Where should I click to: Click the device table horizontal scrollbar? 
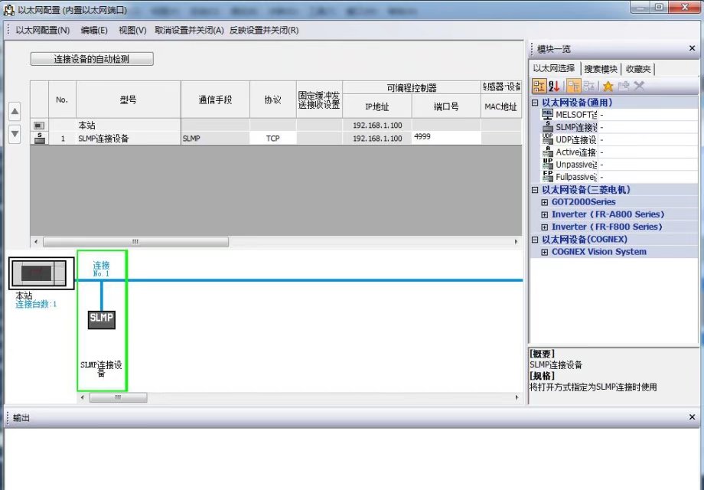tap(135, 242)
